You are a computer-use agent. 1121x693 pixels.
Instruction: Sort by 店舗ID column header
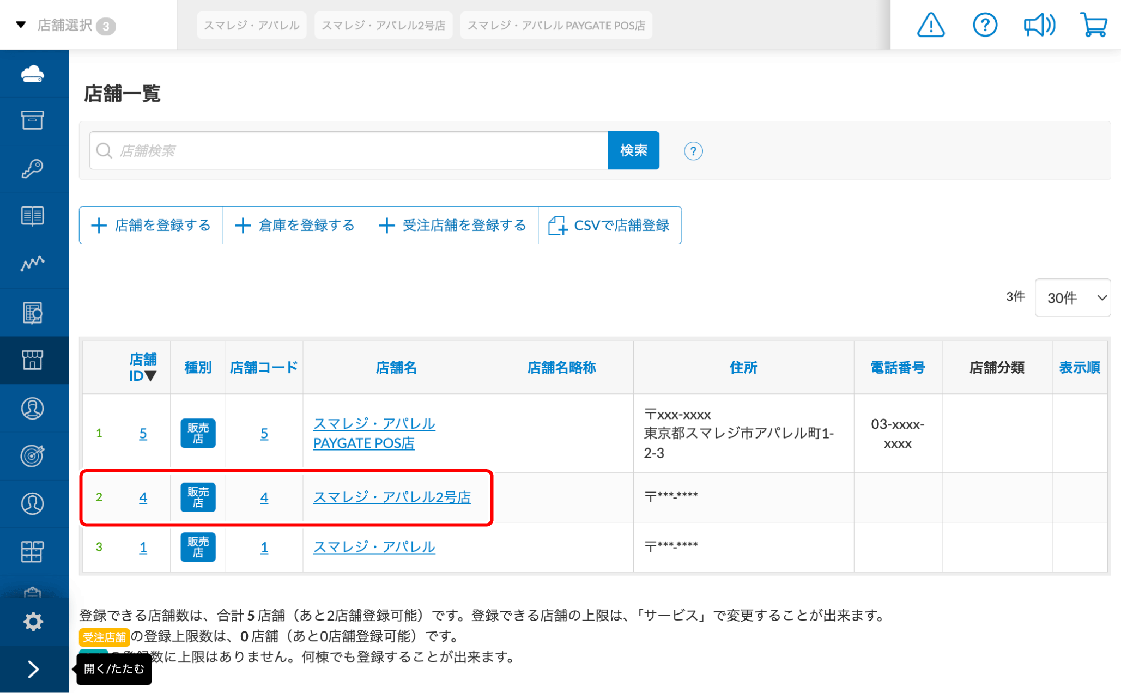pyautogui.click(x=143, y=367)
